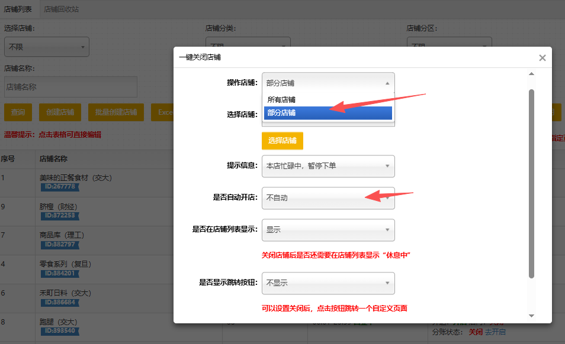Click scrollbar down arrow in dialog
The width and height of the screenshot is (565, 344).
point(531,316)
